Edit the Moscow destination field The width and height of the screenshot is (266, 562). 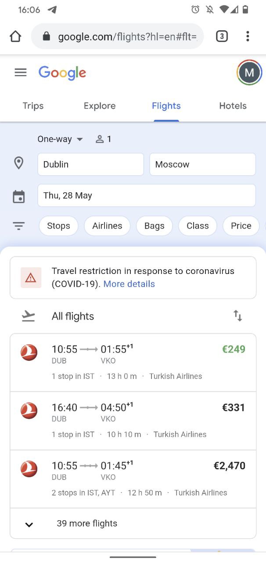[x=202, y=164]
